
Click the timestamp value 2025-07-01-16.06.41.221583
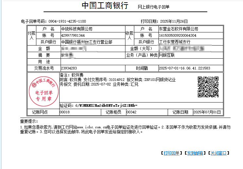184,68
